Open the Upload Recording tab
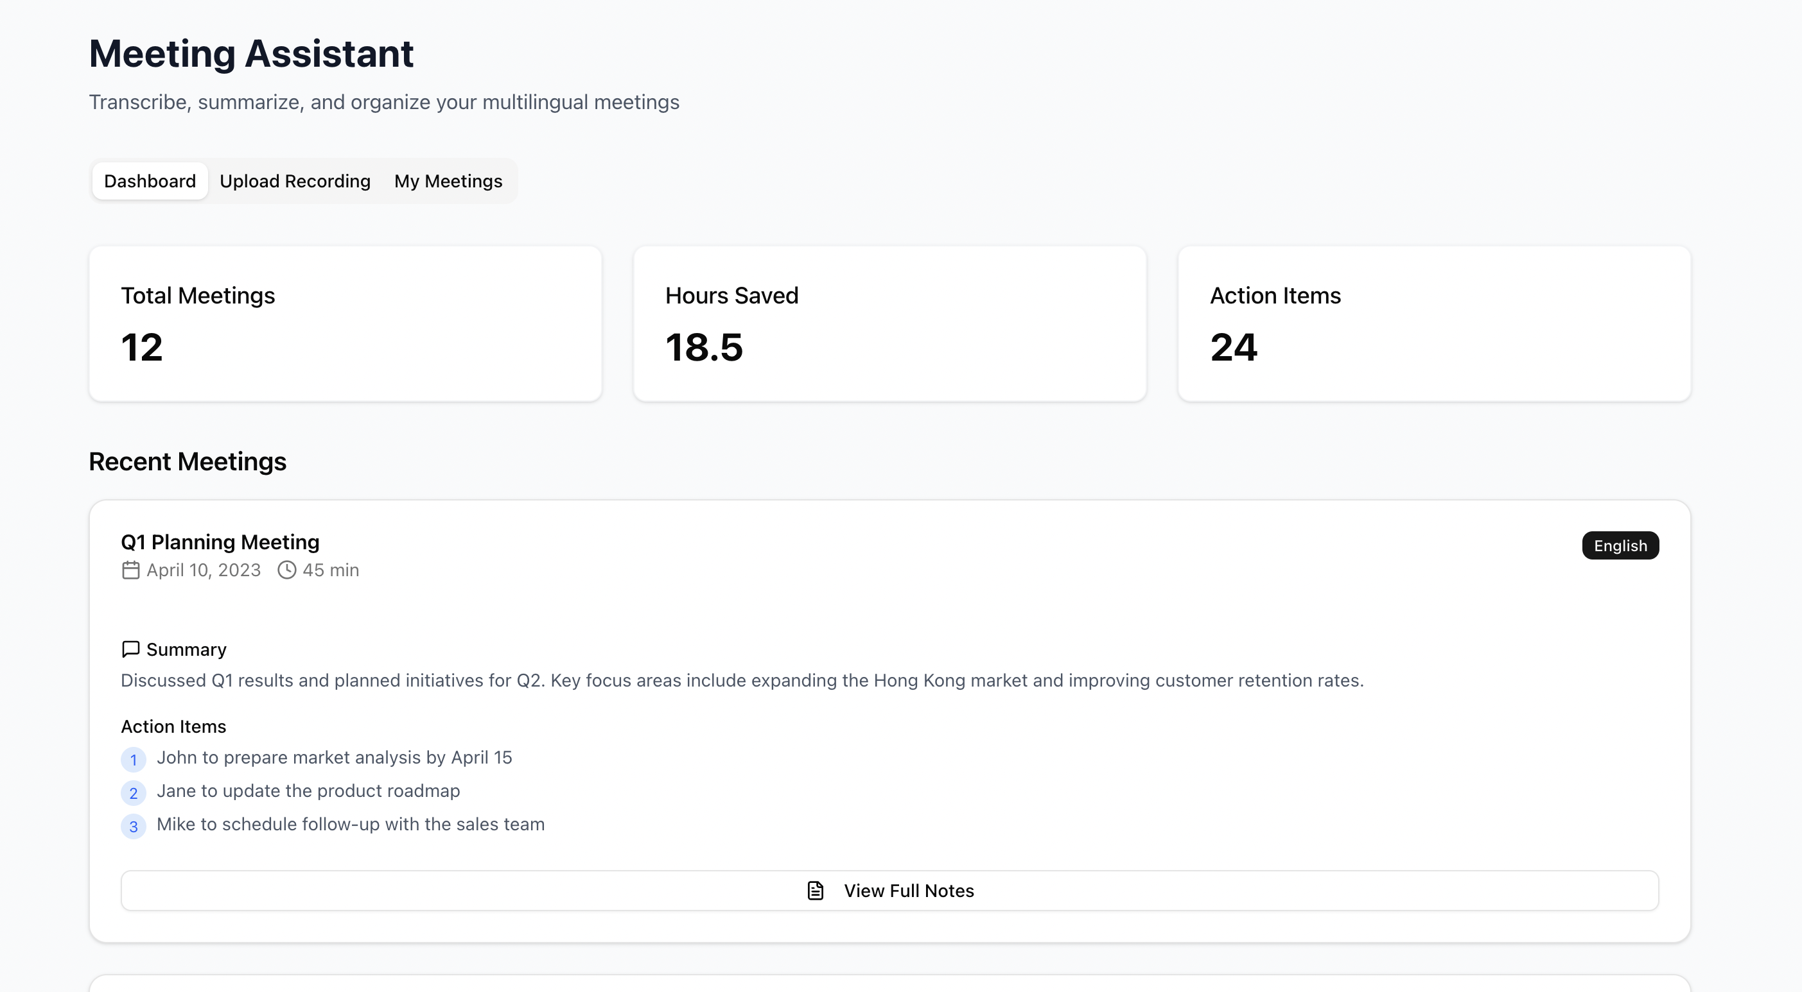 (x=295, y=181)
